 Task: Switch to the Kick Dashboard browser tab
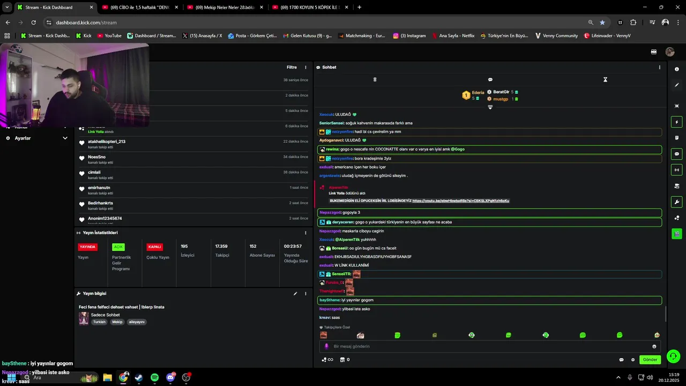click(56, 8)
